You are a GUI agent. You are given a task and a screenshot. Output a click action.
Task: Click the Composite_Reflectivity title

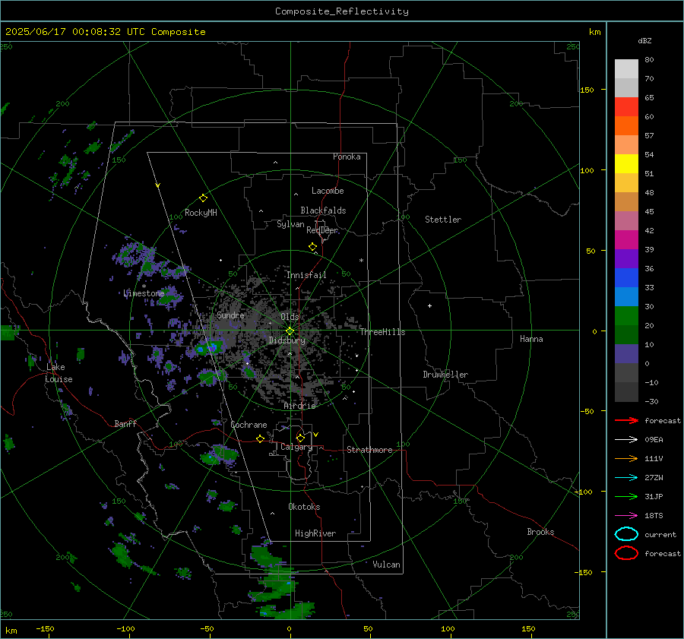coord(342,11)
